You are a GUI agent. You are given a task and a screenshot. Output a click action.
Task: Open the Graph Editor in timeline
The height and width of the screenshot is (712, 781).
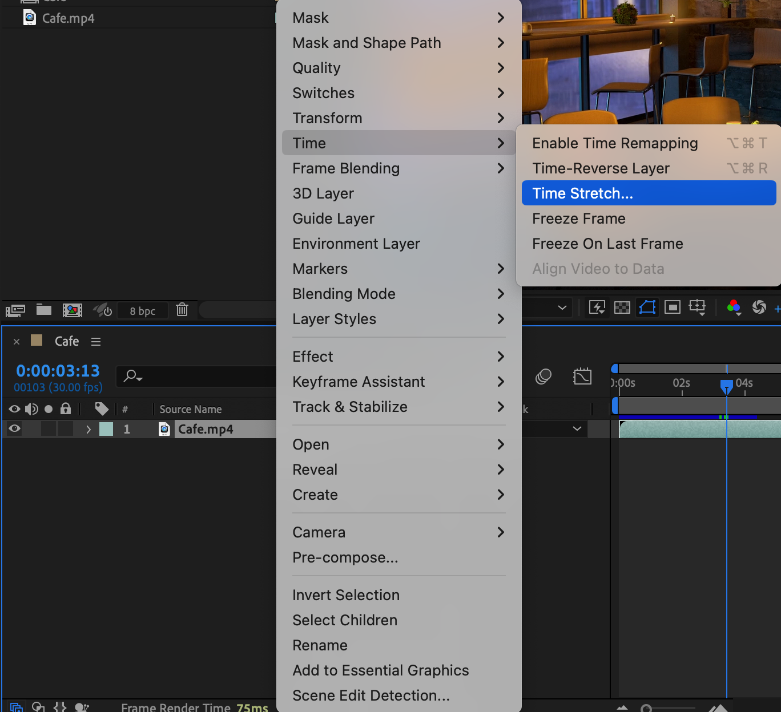click(582, 377)
